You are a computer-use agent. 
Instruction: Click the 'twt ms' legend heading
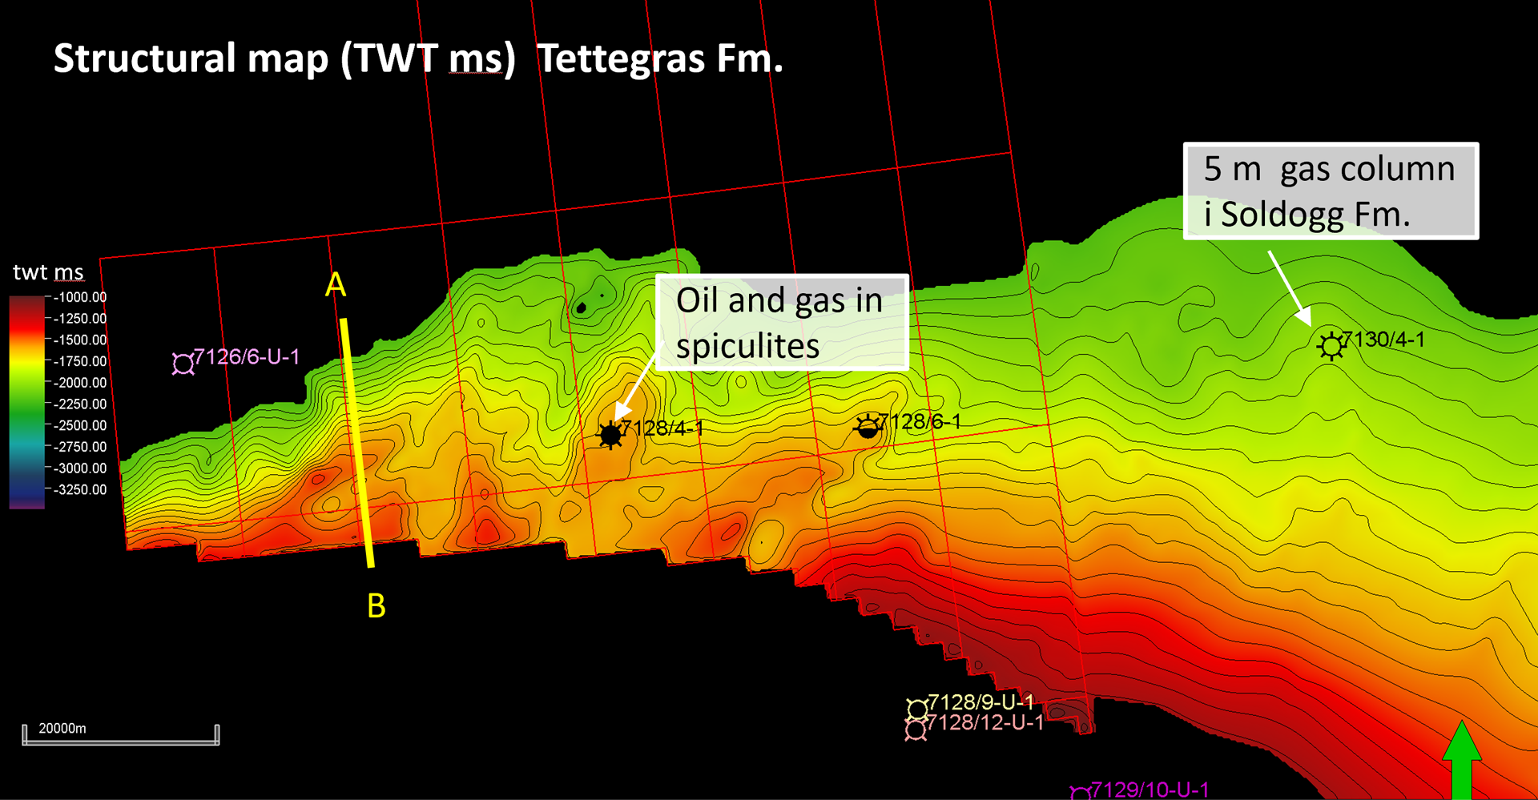48,272
